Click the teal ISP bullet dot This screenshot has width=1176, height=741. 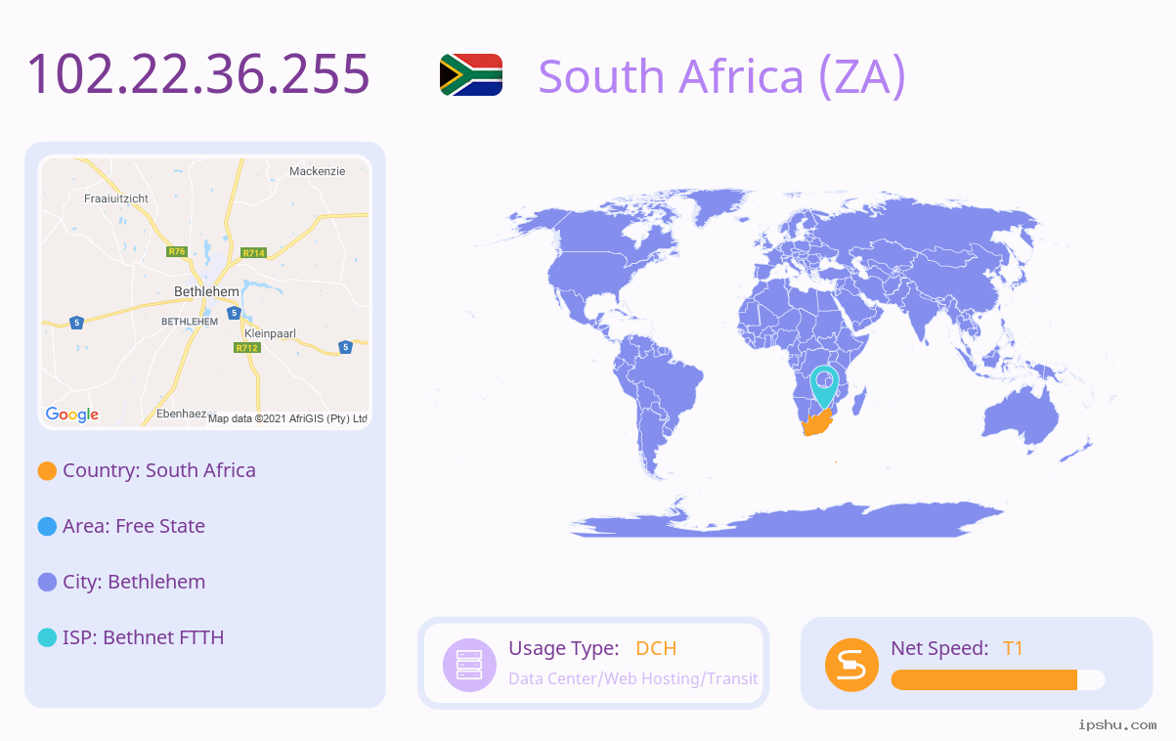tap(47, 638)
